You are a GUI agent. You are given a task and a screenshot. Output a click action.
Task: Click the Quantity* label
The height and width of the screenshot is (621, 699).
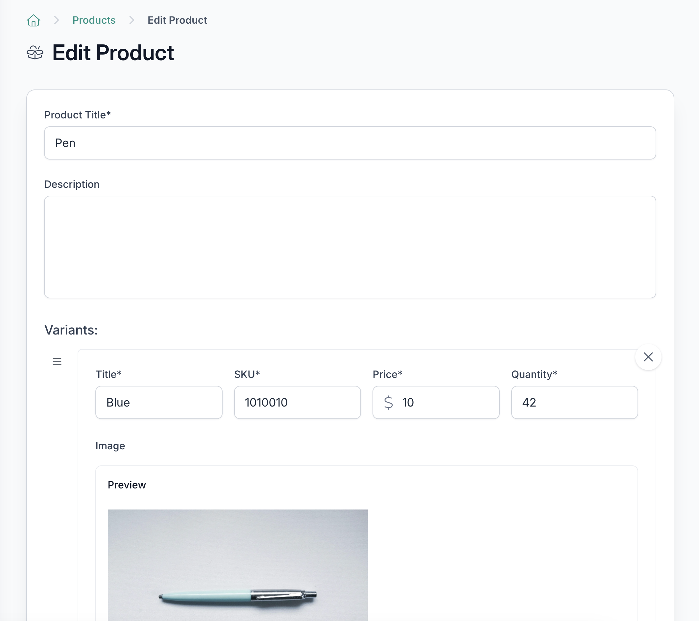tap(534, 374)
